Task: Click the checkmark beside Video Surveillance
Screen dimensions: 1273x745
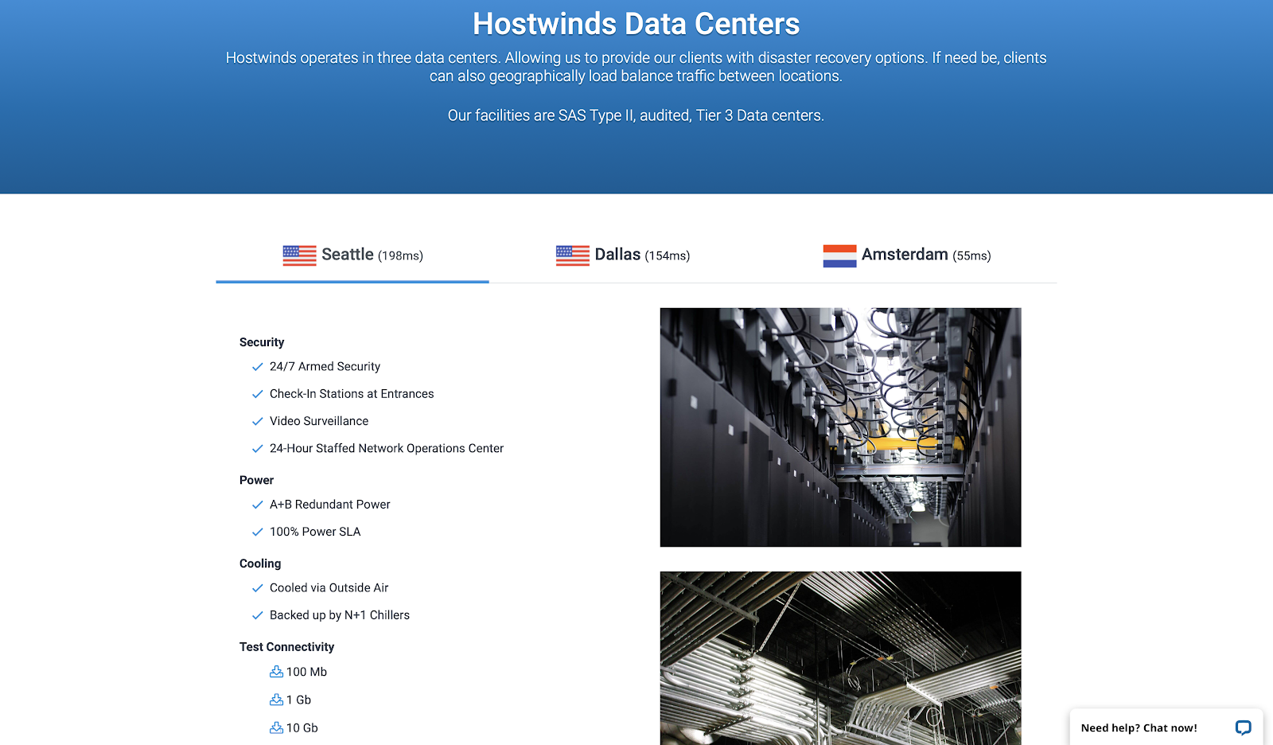Action: (x=258, y=421)
